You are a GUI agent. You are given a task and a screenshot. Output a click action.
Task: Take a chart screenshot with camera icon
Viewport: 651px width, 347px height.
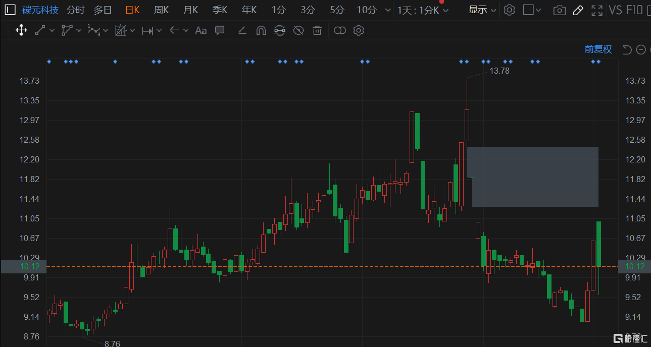(559, 10)
